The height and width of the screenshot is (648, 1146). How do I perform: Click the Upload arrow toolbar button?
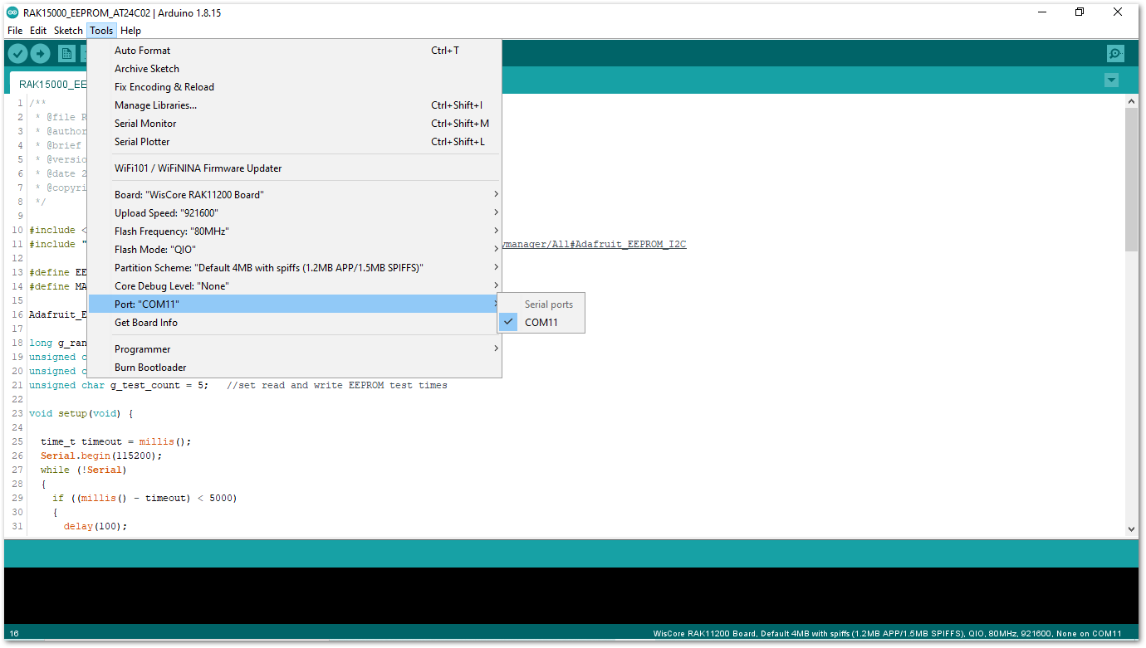point(40,54)
